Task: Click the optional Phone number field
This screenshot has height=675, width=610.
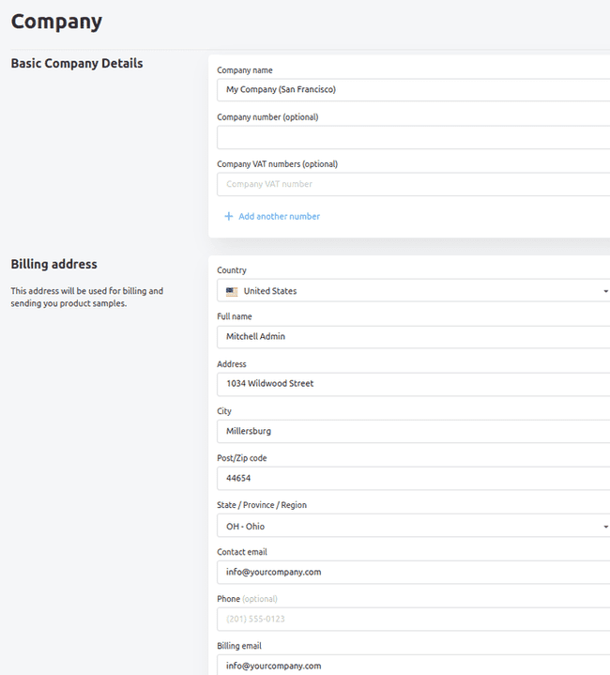Action: 413,619
